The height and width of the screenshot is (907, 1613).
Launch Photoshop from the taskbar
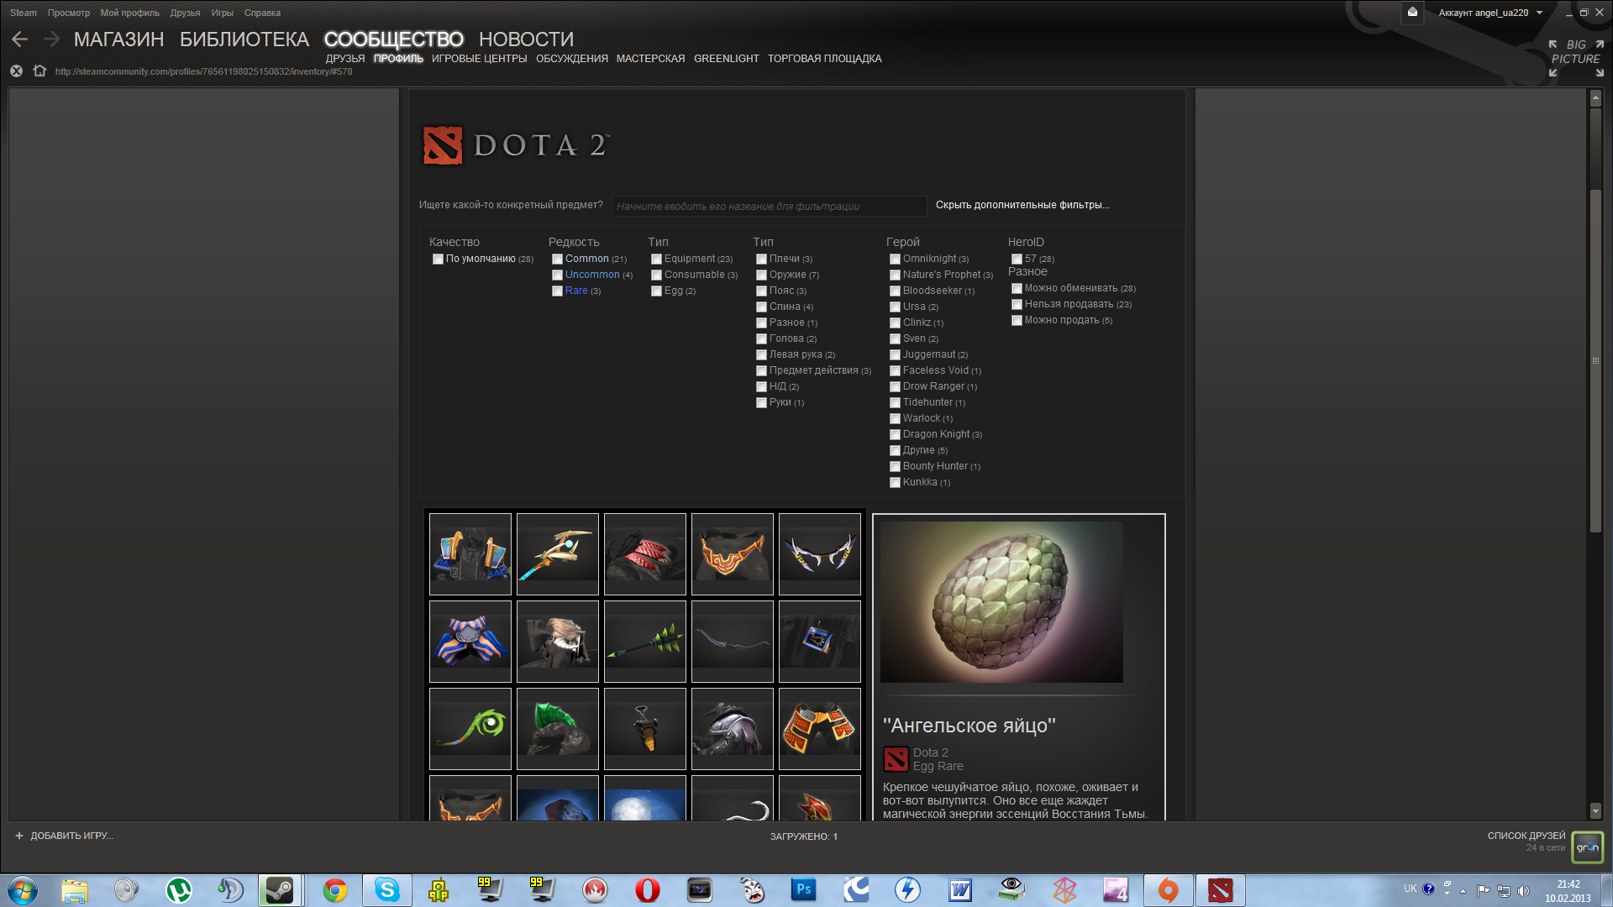(803, 890)
